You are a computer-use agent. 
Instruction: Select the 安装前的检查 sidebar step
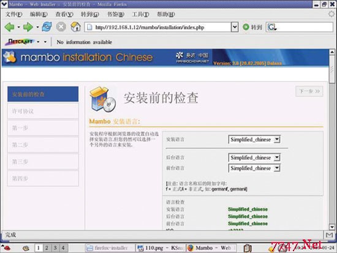click(43, 94)
